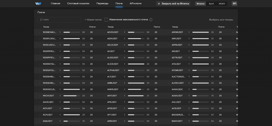Open the API-ключи tab
Image resolution: width=272 pixels, height=126 pixels.
click(x=135, y=3)
